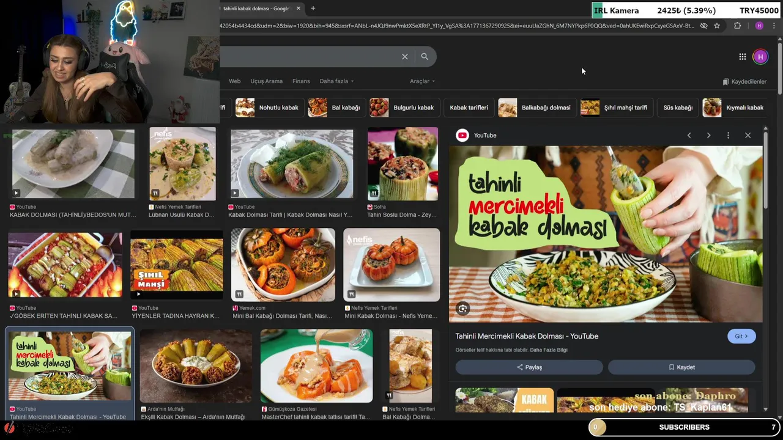
Task: Switch to the Web results tab
Action: pos(235,81)
